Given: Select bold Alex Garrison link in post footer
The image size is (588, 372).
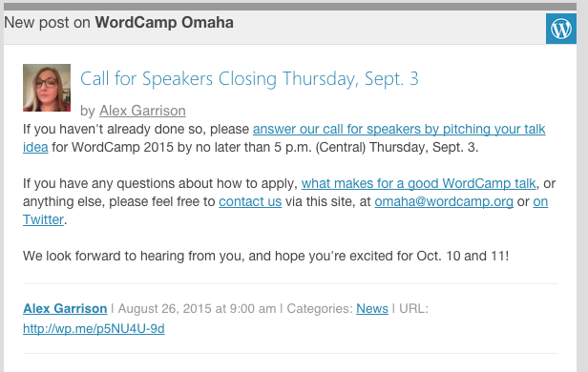Looking at the screenshot, I should [65, 309].
